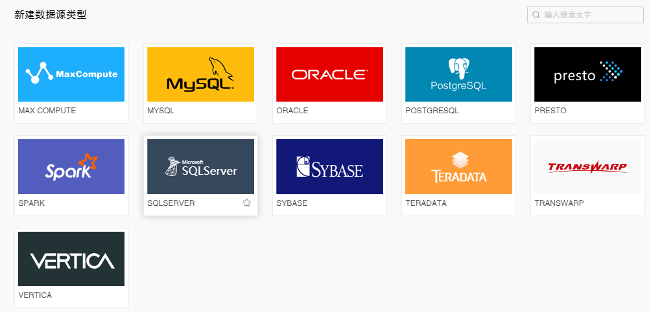Focus the search text input field
The image size is (649, 312).
(585, 15)
